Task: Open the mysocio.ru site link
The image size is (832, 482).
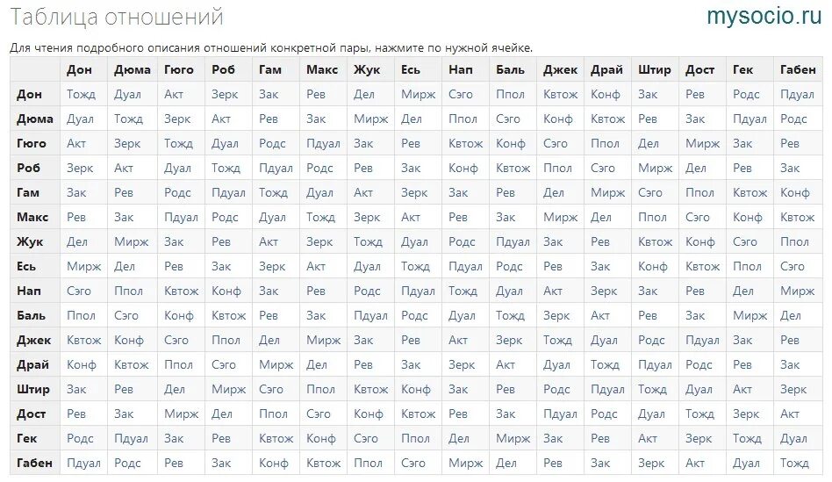Action: 764,16
